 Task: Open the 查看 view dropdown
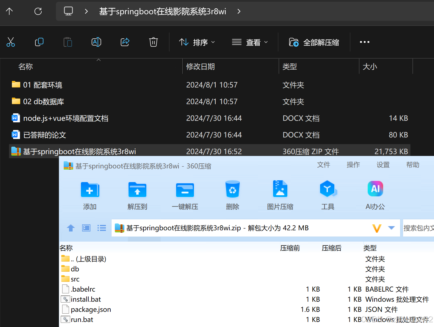pyautogui.click(x=250, y=42)
